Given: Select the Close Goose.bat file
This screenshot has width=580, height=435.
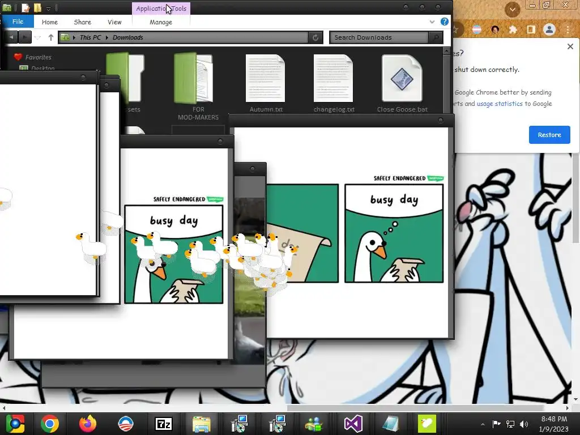Looking at the screenshot, I should (402, 83).
